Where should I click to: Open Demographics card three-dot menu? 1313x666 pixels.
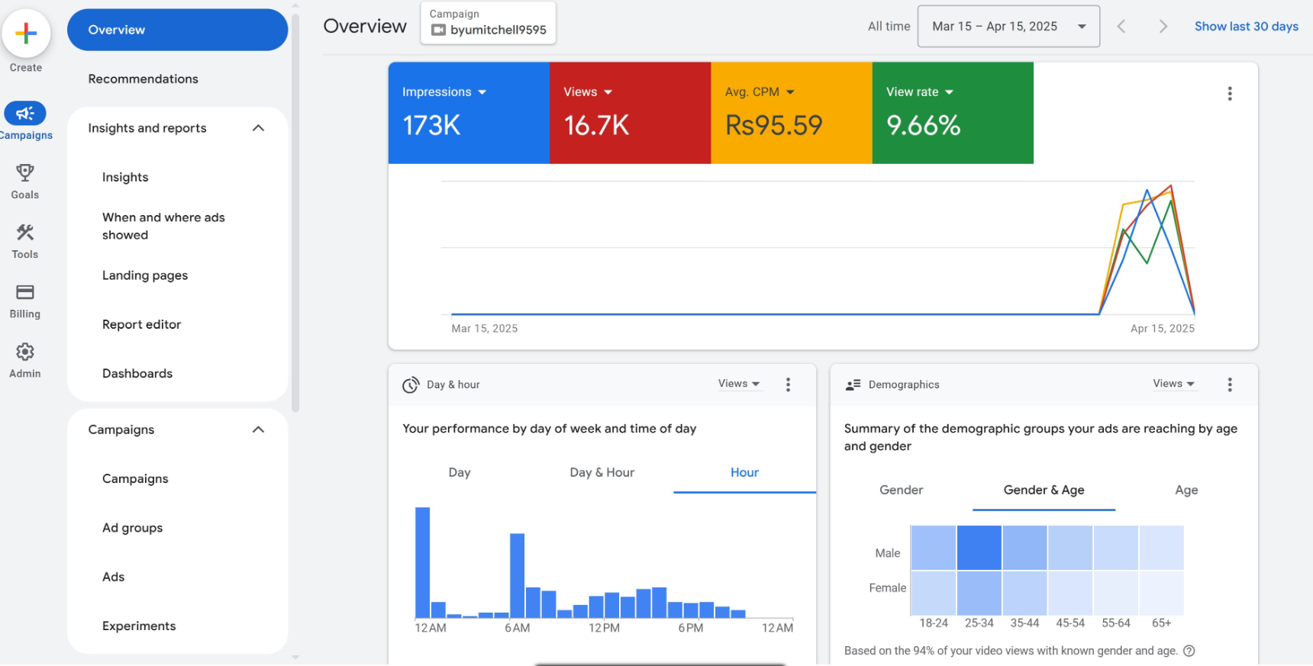pos(1229,384)
